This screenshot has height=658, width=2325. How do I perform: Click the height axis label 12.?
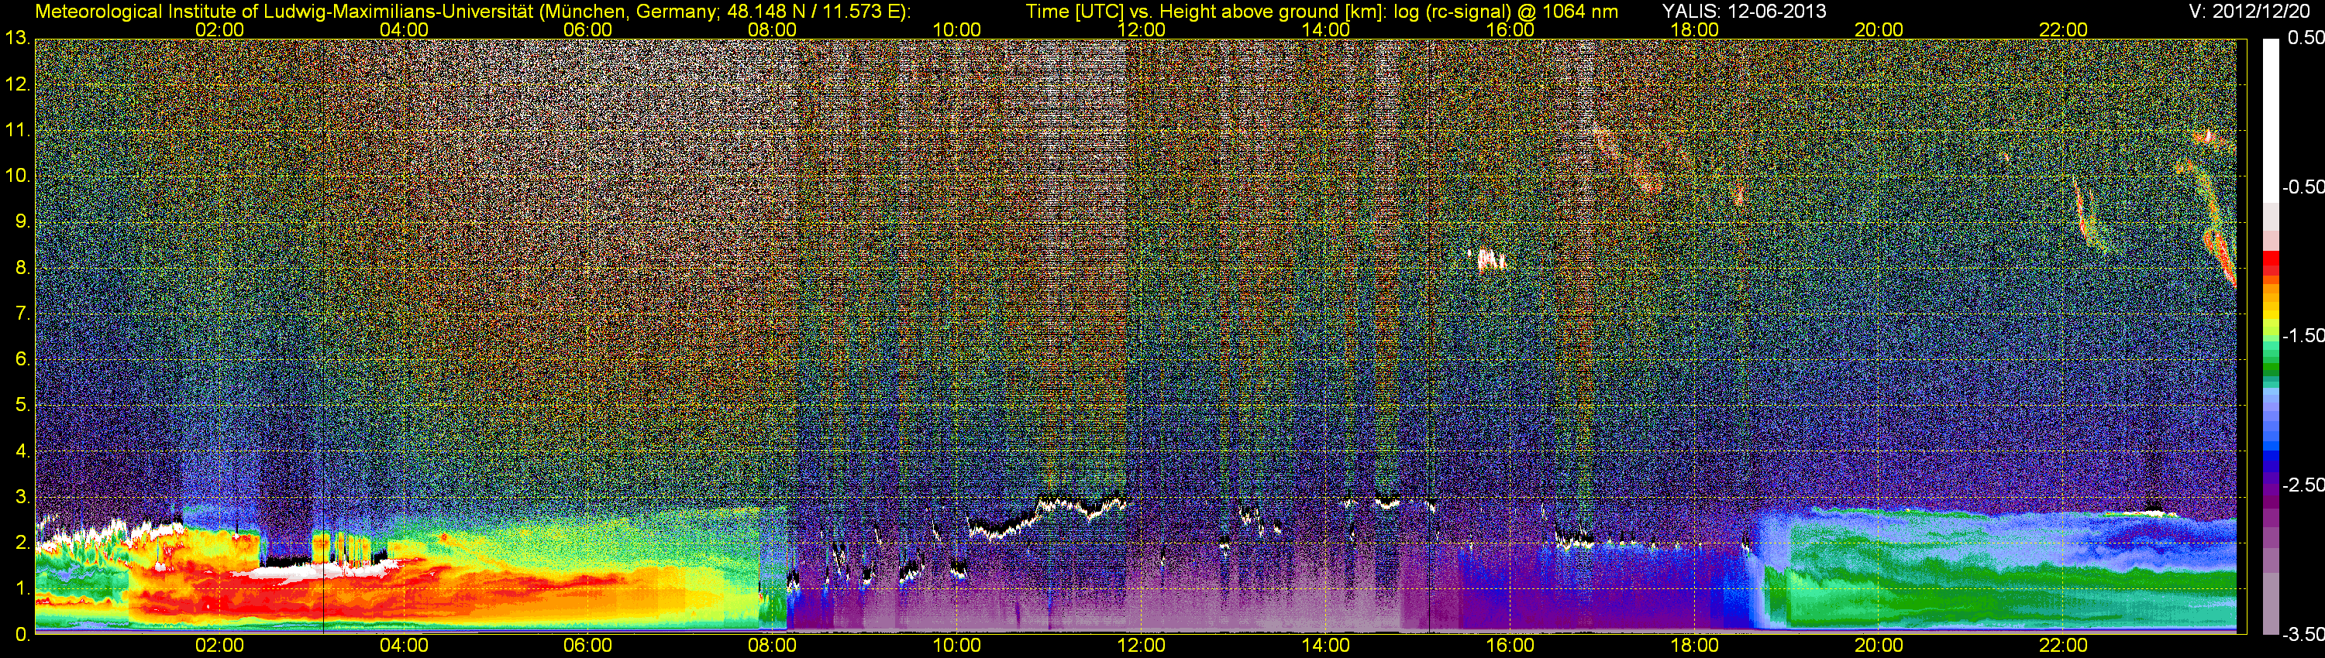coord(17,84)
